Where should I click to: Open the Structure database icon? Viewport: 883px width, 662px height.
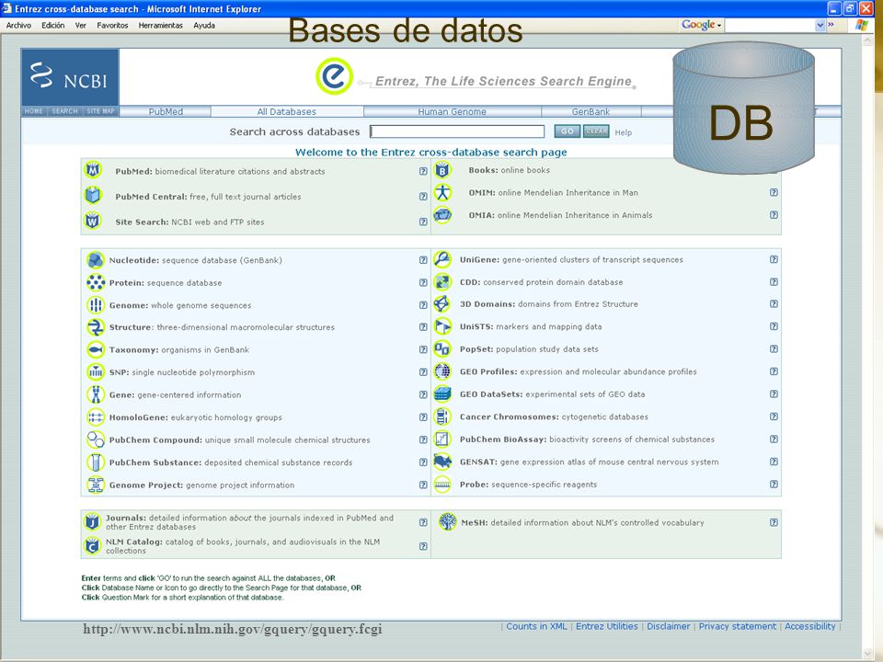pyautogui.click(x=96, y=327)
